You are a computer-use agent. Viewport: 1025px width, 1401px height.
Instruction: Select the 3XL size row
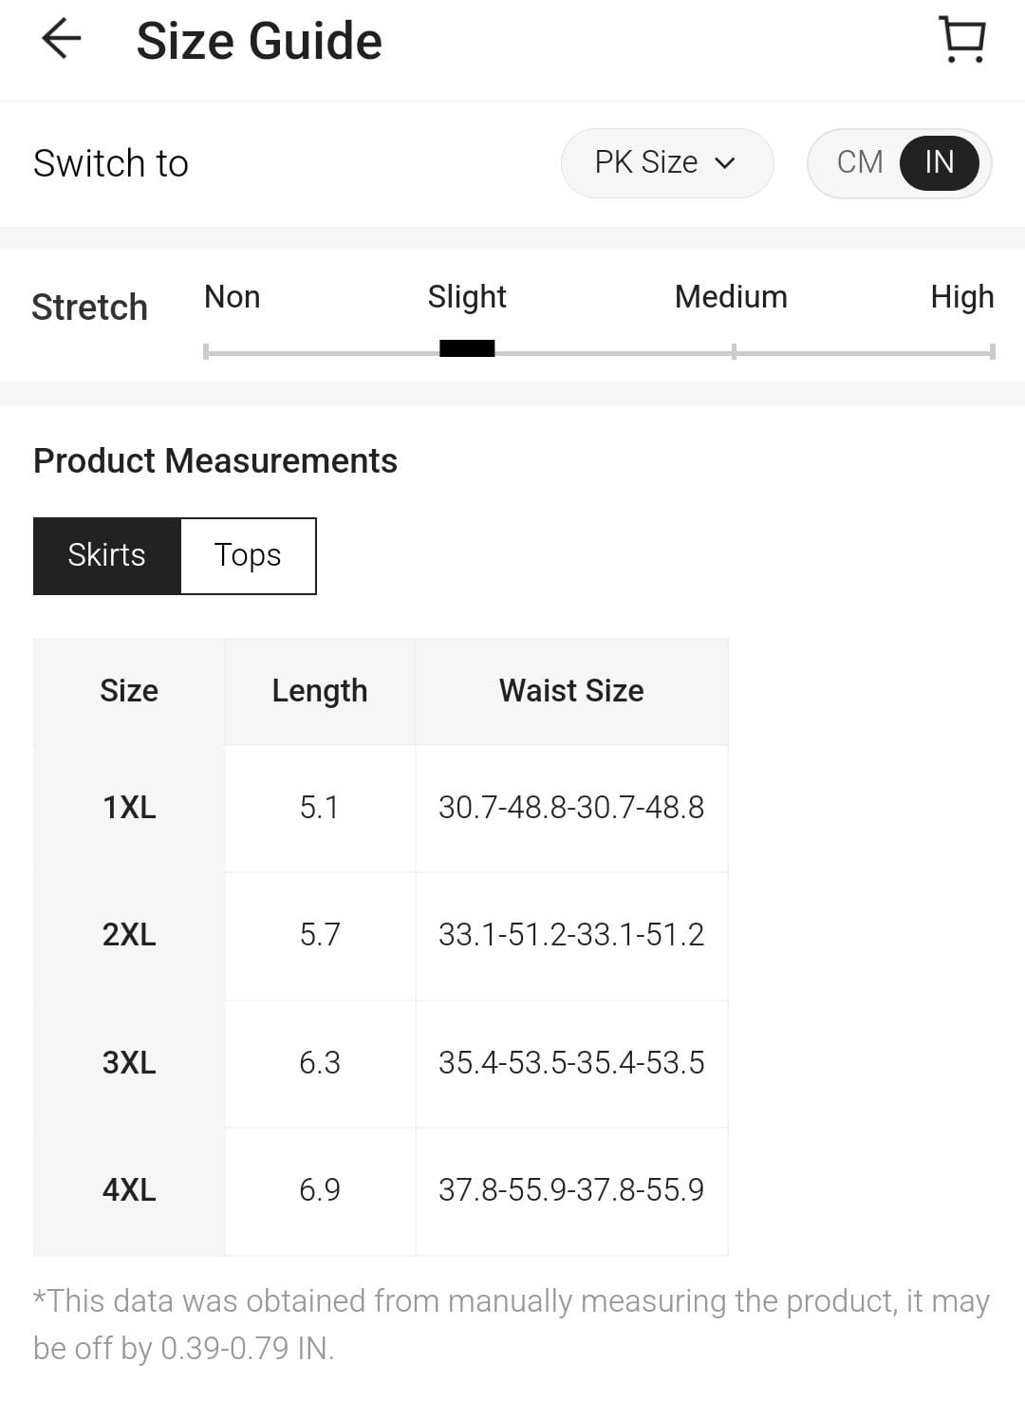[129, 1063]
